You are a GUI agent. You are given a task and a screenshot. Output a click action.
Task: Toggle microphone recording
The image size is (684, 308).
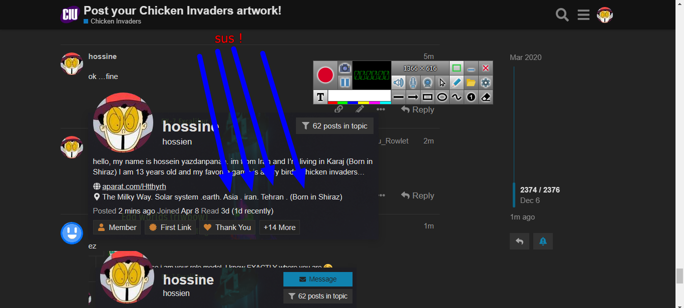pyautogui.click(x=413, y=82)
